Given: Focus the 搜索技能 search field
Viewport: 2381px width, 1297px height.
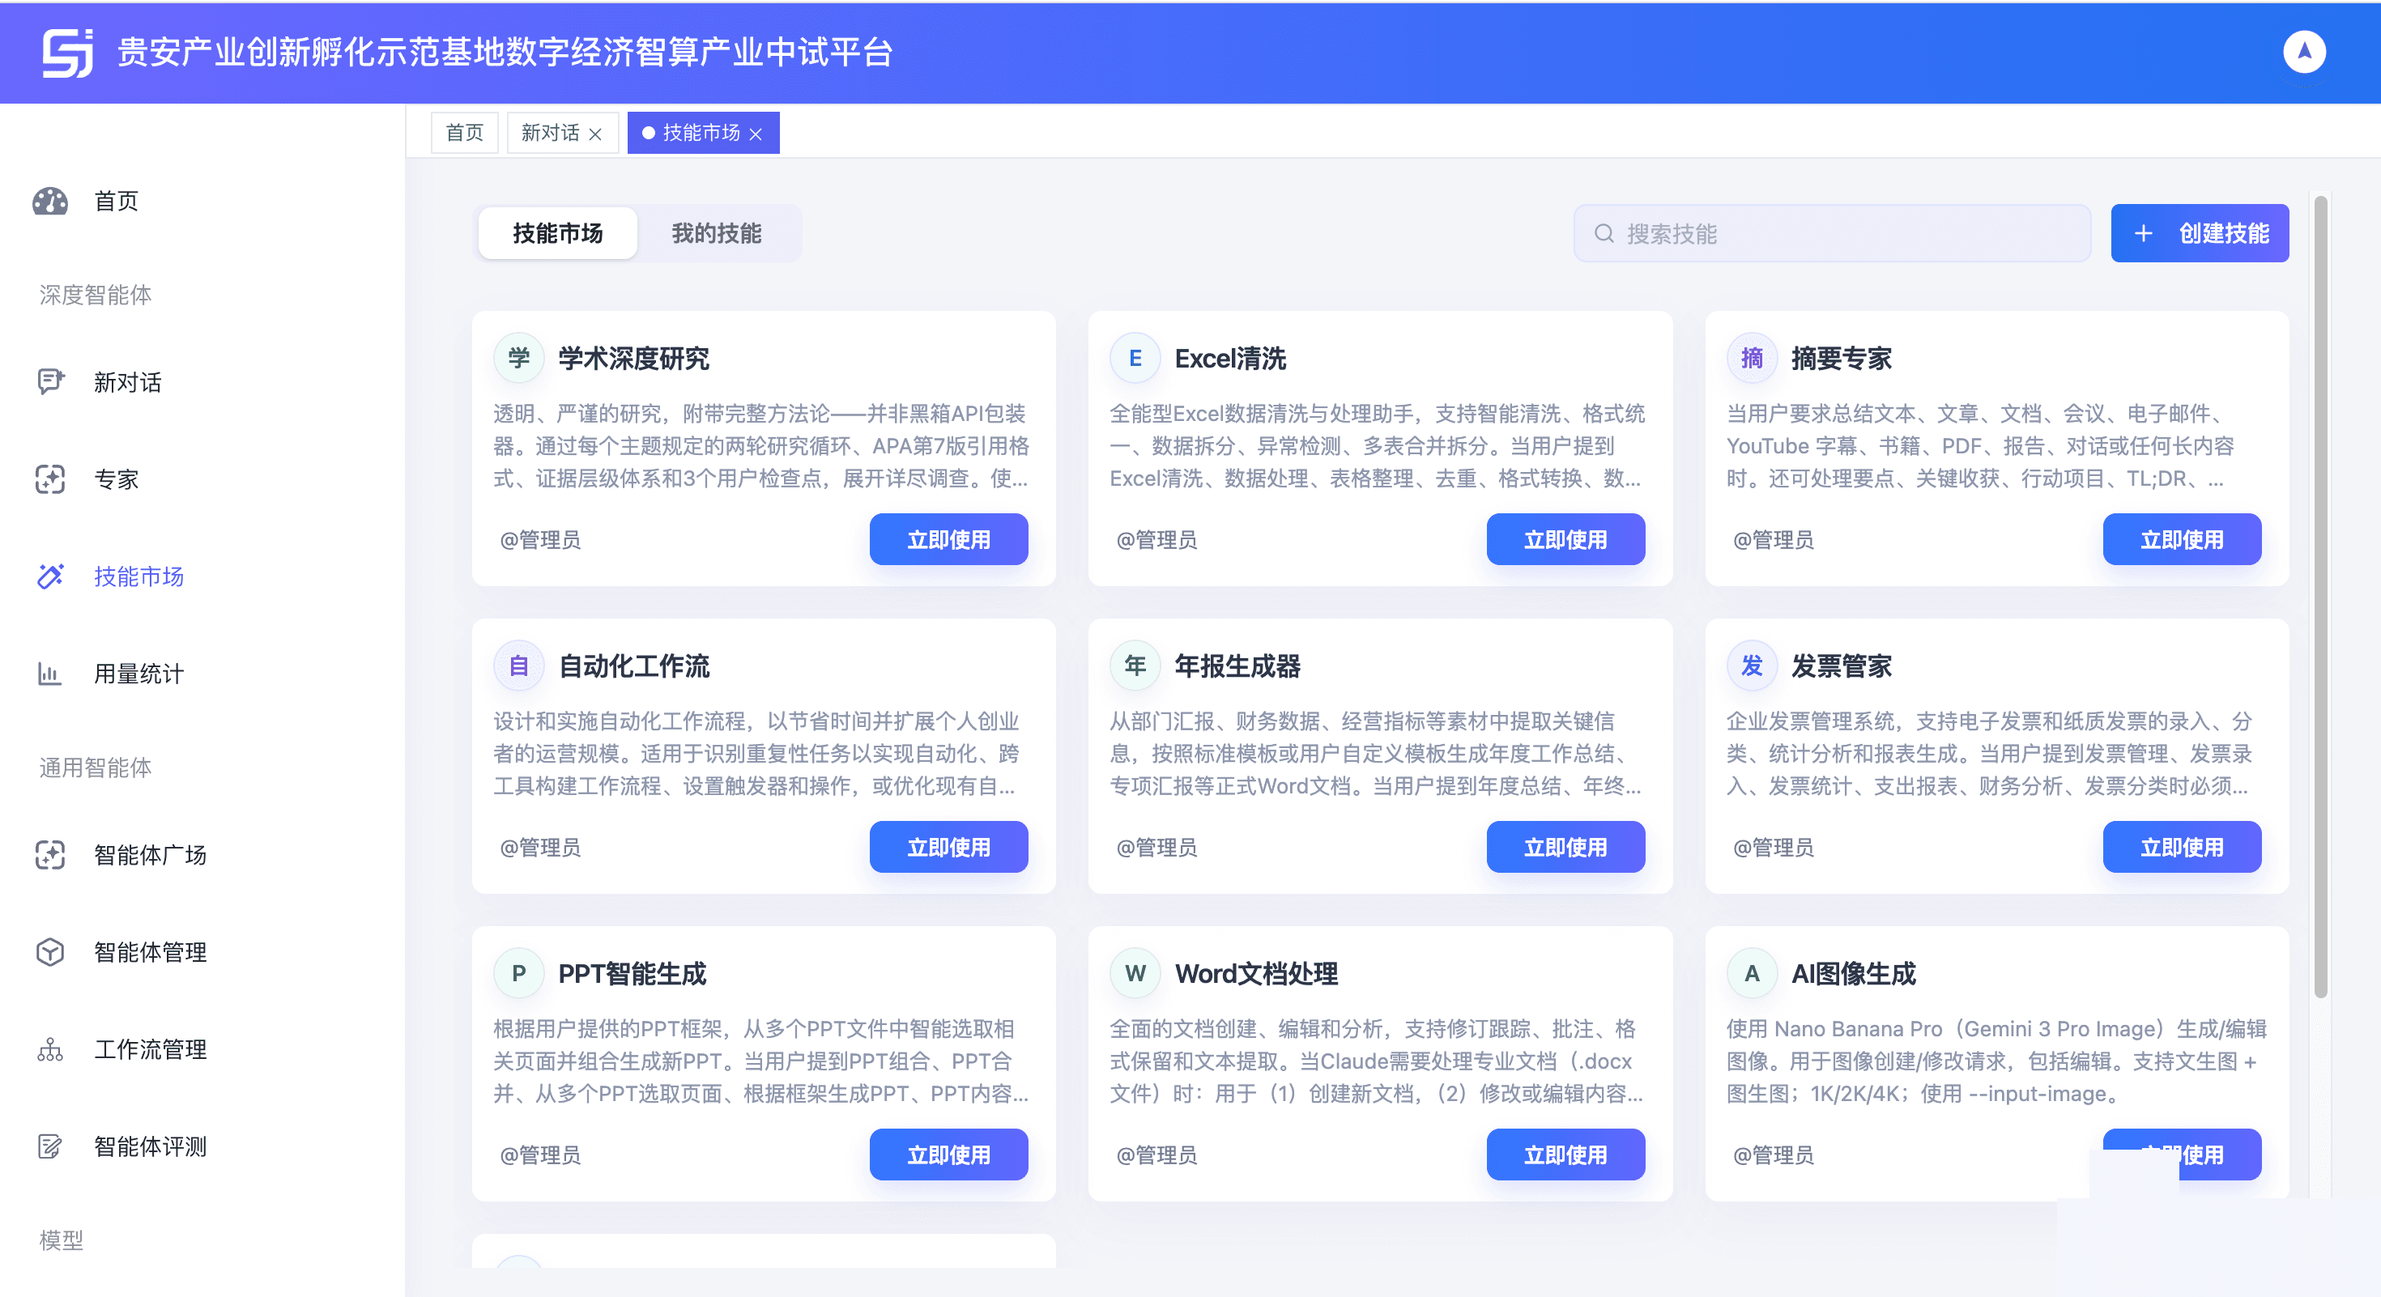Looking at the screenshot, I should click(1832, 234).
